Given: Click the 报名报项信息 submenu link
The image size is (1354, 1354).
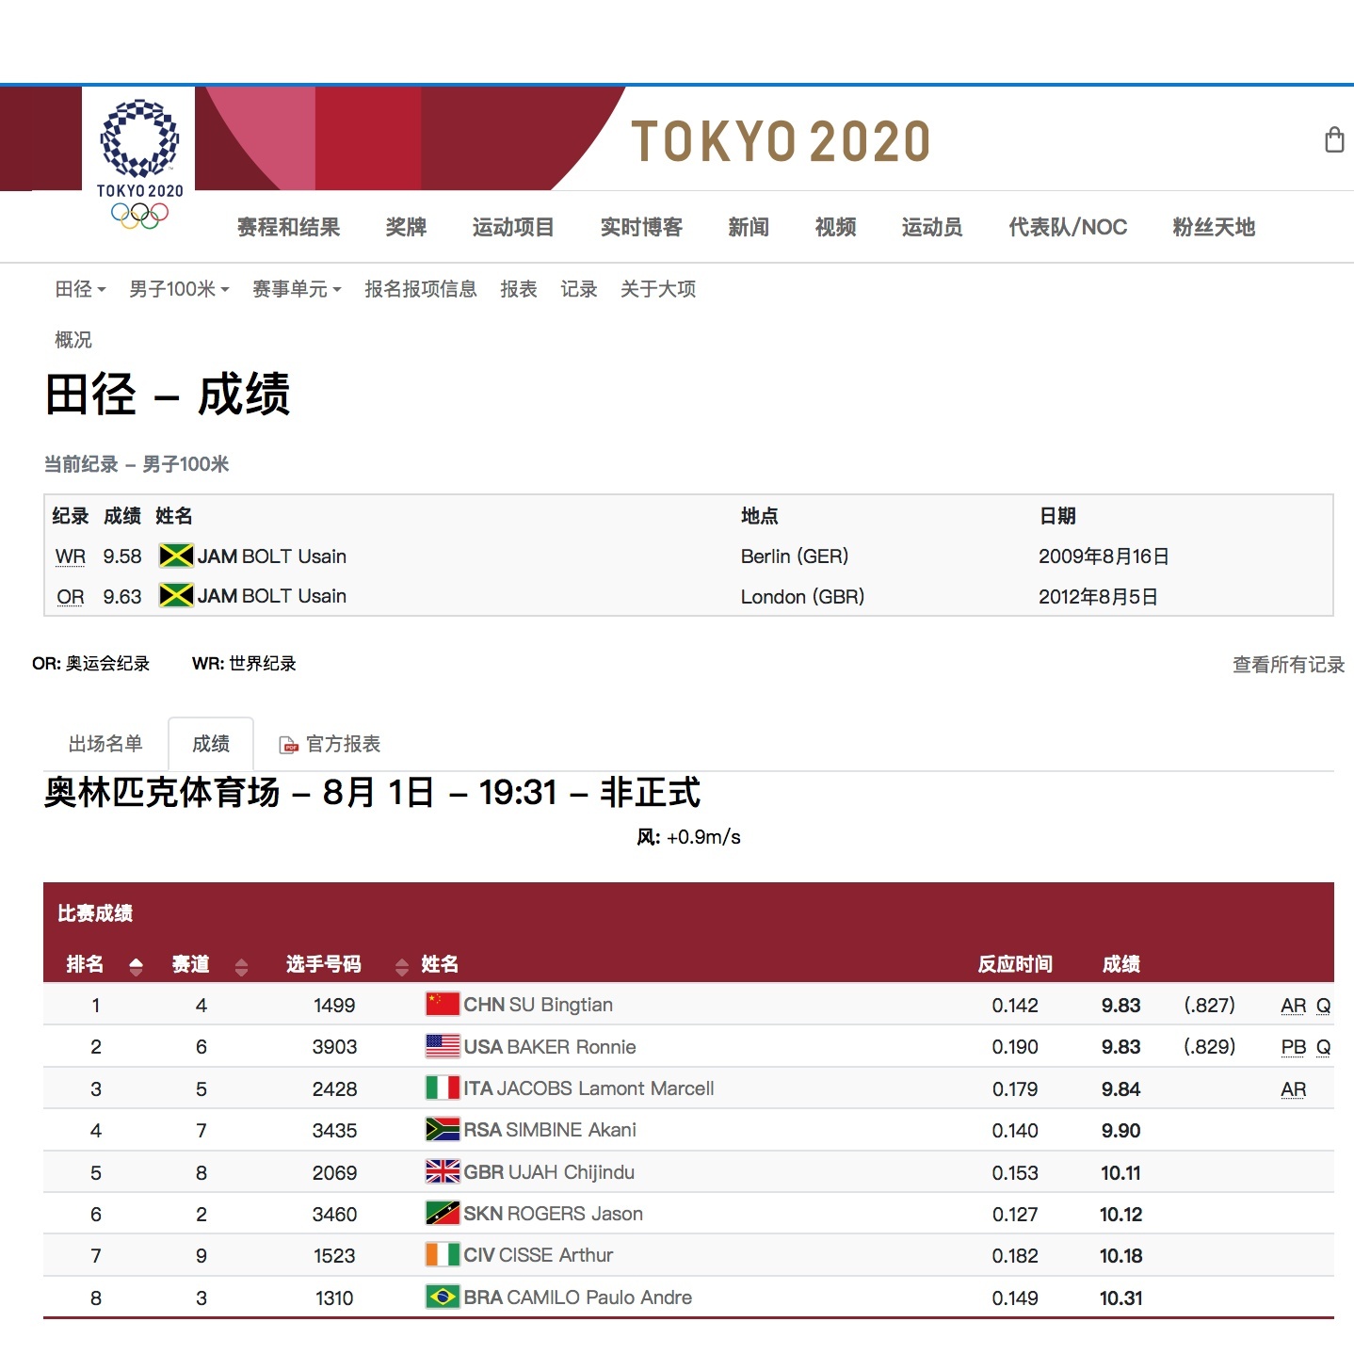Looking at the screenshot, I should click(421, 289).
